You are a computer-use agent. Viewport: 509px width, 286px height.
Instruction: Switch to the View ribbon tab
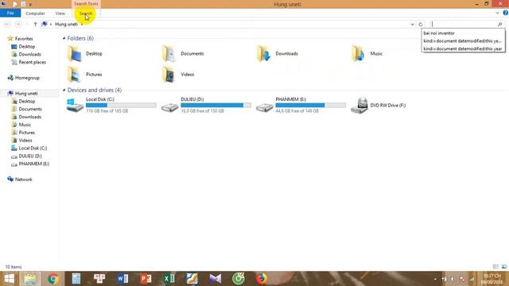[60, 14]
